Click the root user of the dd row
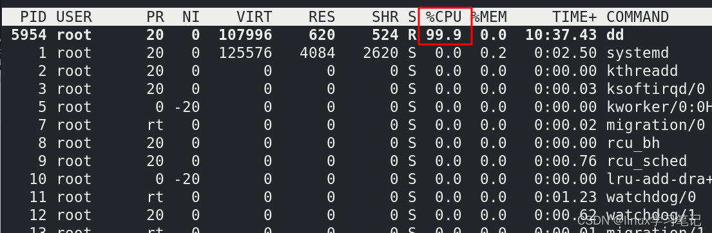The image size is (712, 233). [x=74, y=35]
